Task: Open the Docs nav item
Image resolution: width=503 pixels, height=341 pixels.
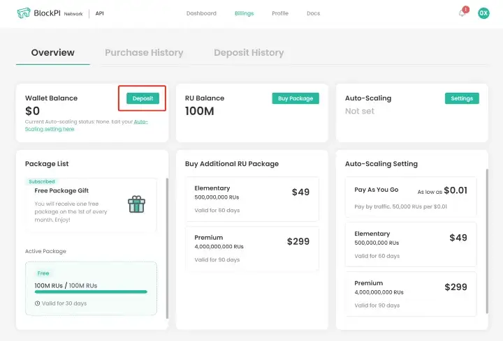Action: pos(314,13)
